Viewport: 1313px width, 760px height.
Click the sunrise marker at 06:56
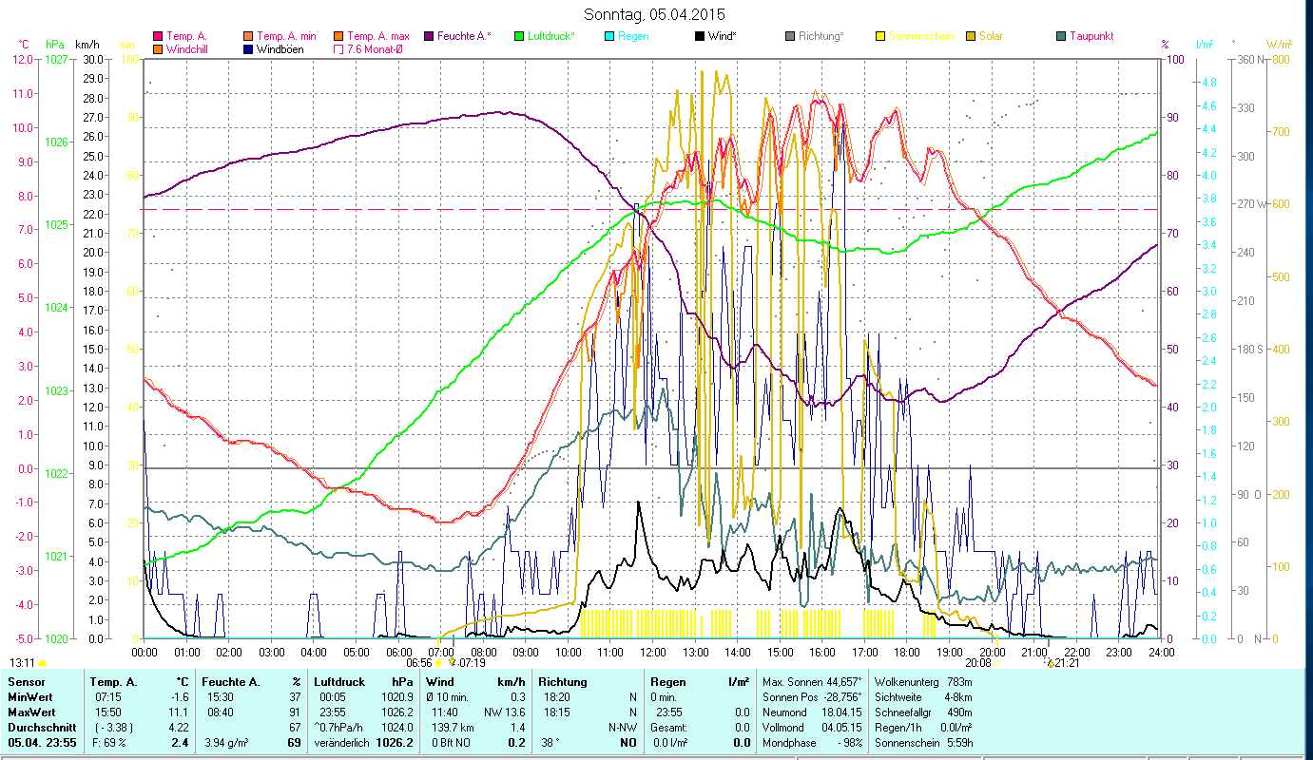click(438, 662)
